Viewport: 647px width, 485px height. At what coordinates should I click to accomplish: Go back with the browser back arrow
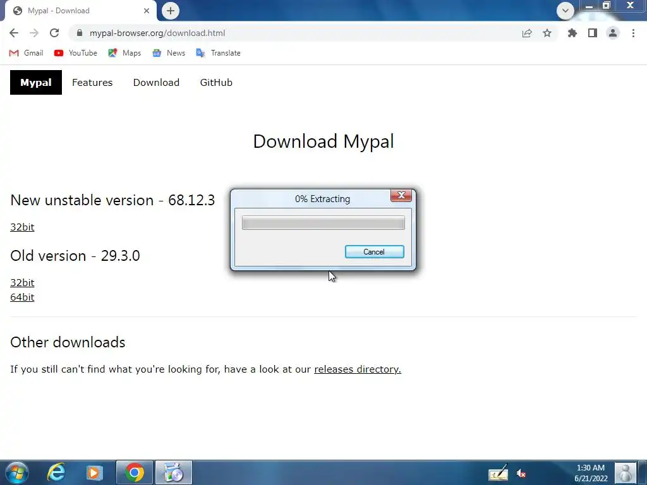14,33
